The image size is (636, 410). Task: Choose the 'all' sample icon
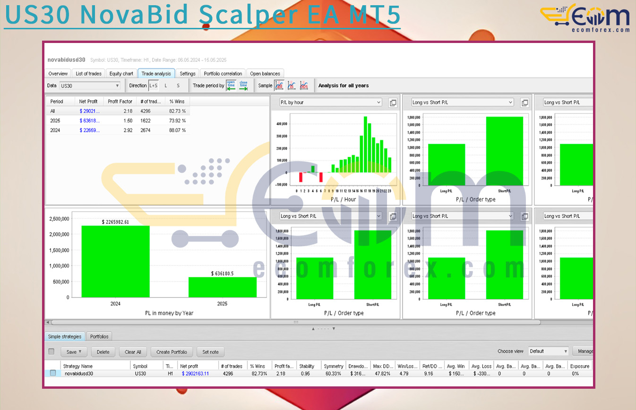coord(279,85)
